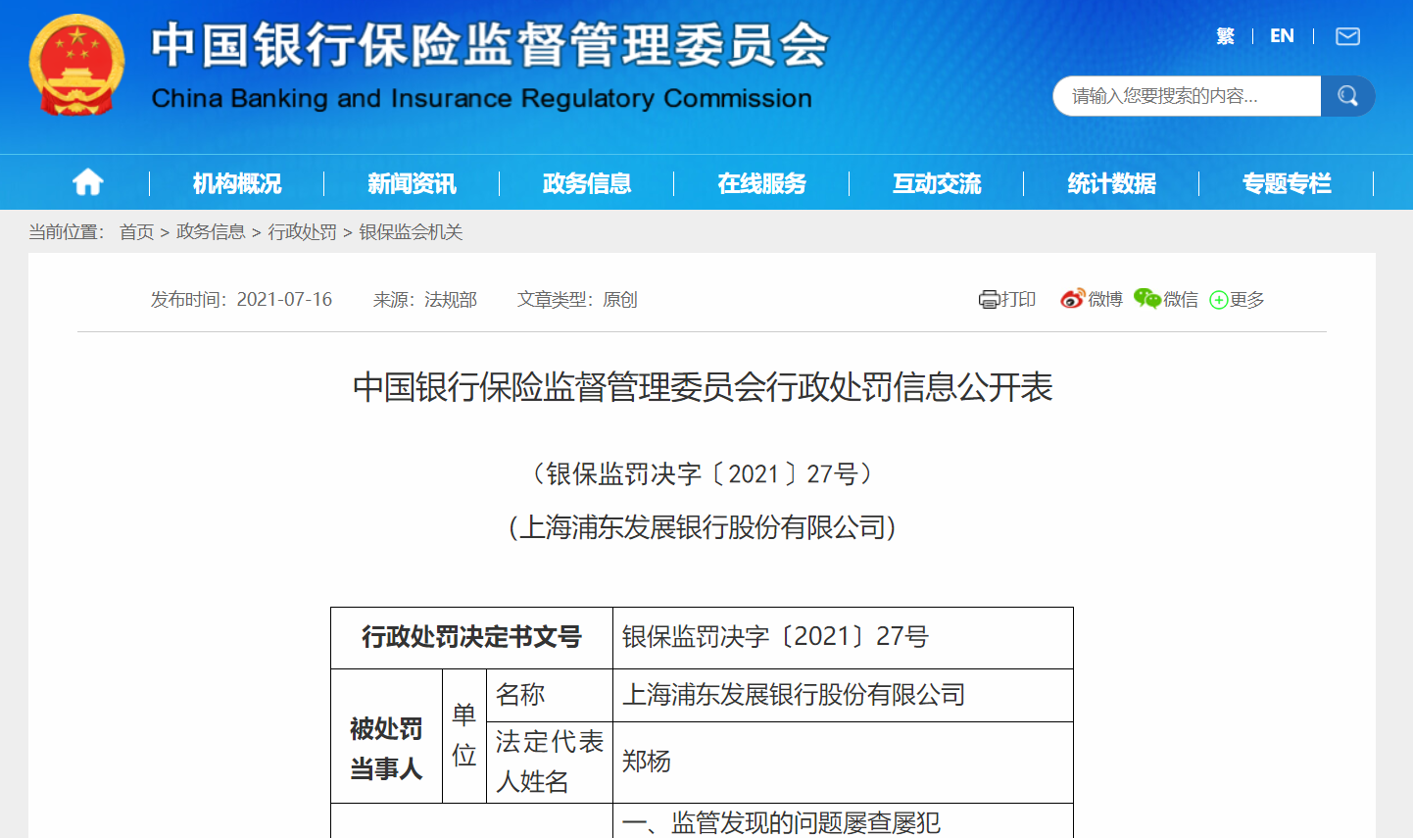The height and width of the screenshot is (838, 1413).
Task: Click the 行政处罚决定书文号 header cell
Action: 471,638
